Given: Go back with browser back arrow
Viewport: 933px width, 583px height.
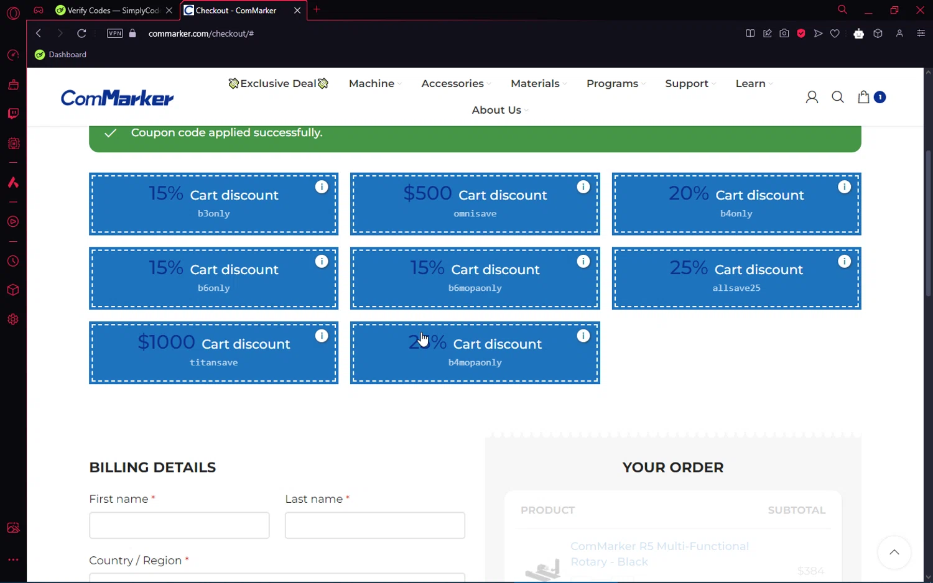Looking at the screenshot, I should (39, 34).
